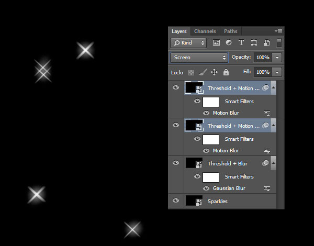
Task: Select topmost Threshold + Motion layer thumbnail
Action: (194, 87)
